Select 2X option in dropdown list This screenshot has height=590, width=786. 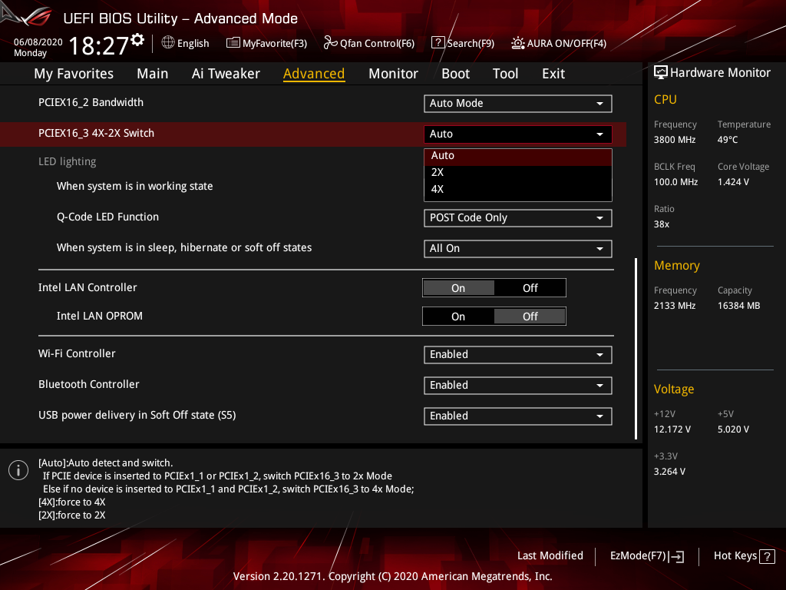coord(518,172)
